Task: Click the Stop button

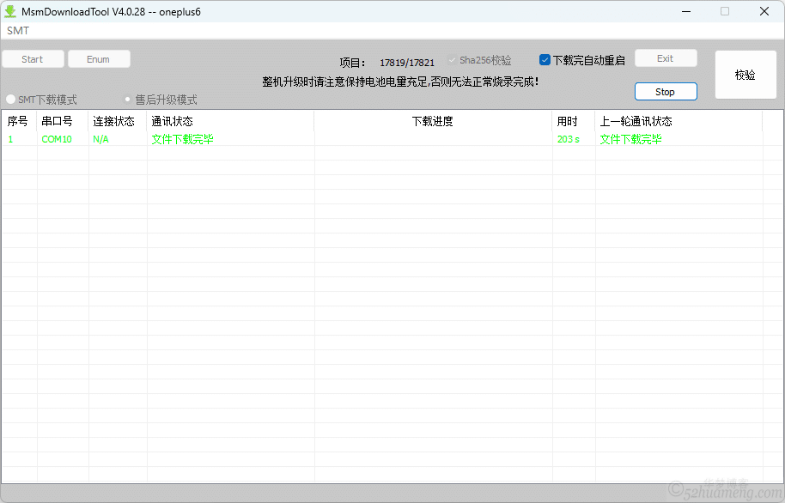Action: (666, 92)
